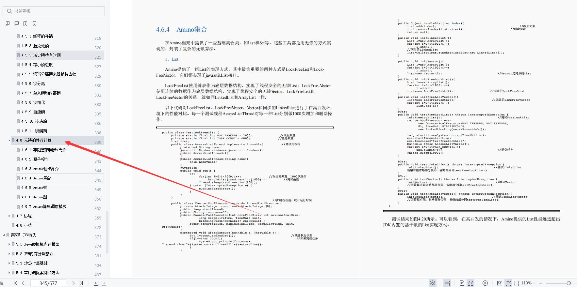Set zoom to actual size 1:1
The image size is (577, 287).
coord(500,283)
